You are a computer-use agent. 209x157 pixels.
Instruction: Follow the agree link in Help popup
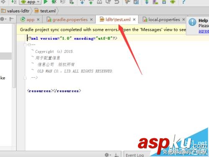pos(204,31)
